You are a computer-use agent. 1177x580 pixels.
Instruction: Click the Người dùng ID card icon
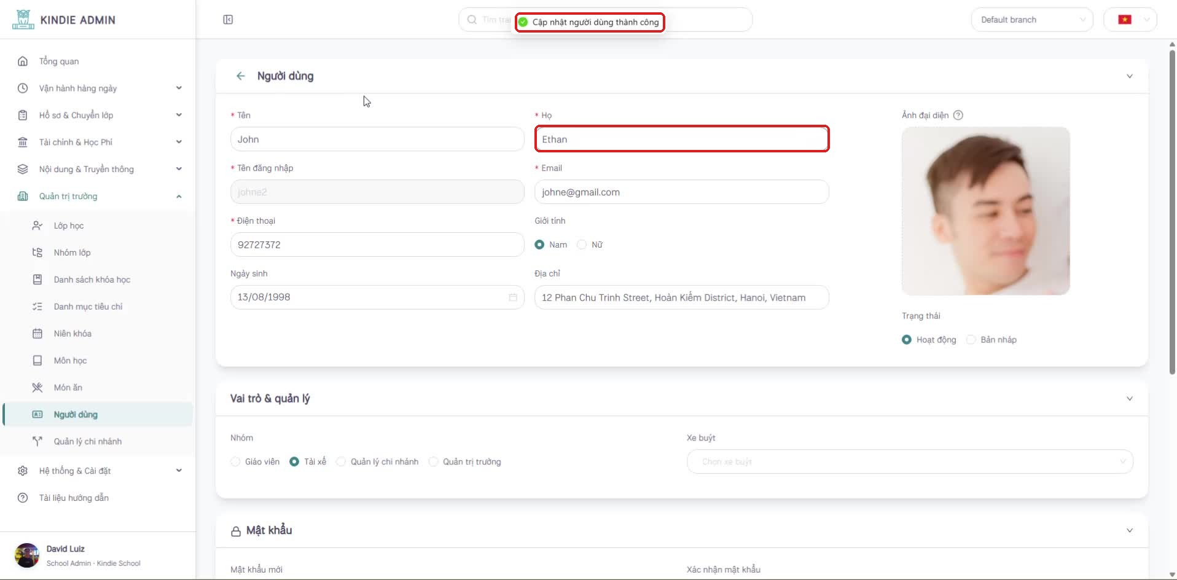(x=37, y=415)
